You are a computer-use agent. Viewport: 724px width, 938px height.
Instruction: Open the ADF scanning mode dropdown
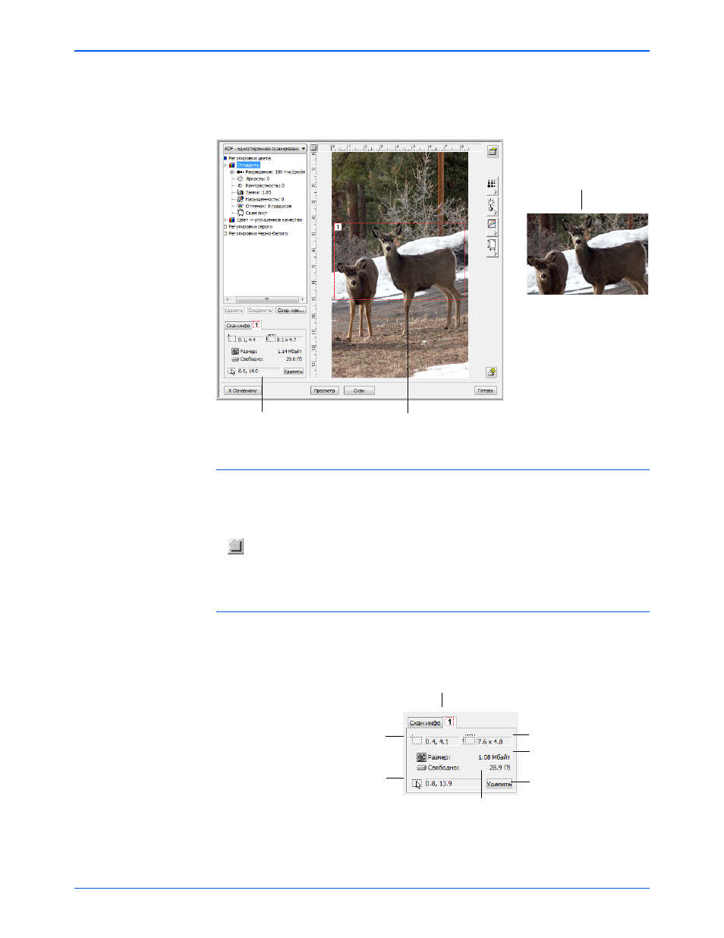click(265, 149)
